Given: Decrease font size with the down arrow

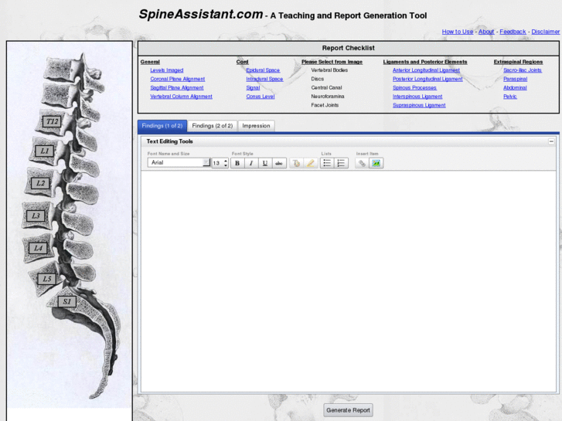Looking at the screenshot, I should pos(226,165).
